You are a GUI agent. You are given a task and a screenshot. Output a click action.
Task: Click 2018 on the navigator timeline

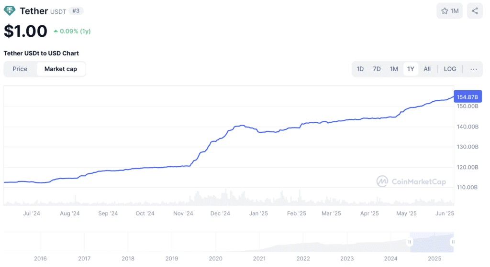tap(128, 258)
